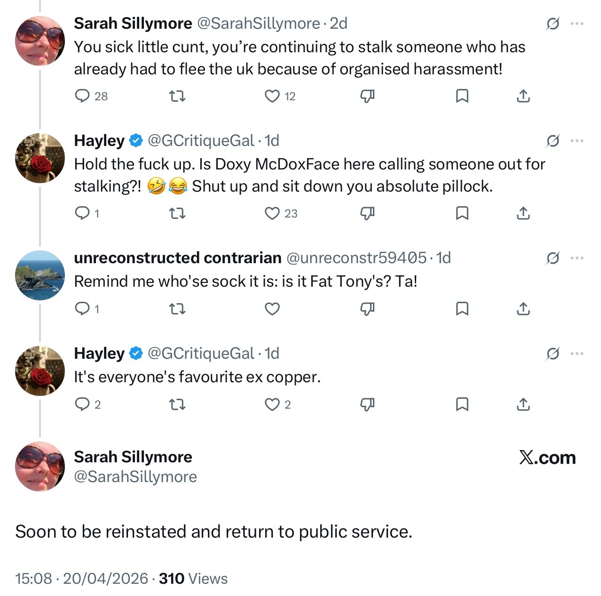Screen dimensions: 601x596
Task: Like Hayley's Doxy McDoxFace tweet
Action: coord(272,213)
